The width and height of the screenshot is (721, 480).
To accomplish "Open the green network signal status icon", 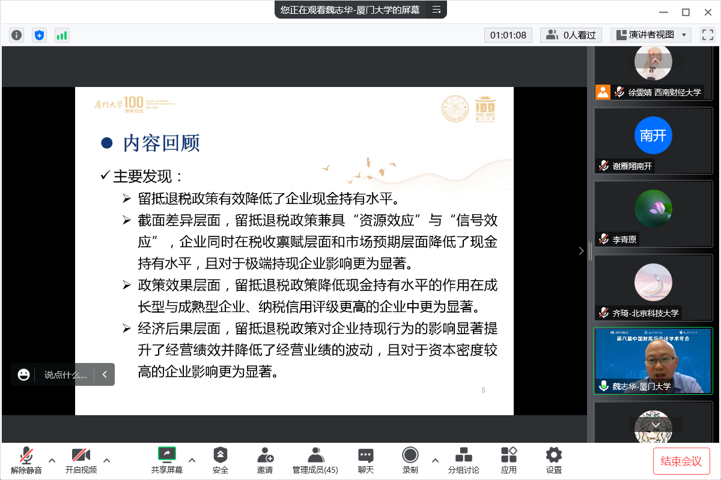I will (62, 35).
